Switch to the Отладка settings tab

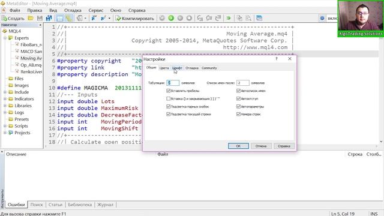192,68
